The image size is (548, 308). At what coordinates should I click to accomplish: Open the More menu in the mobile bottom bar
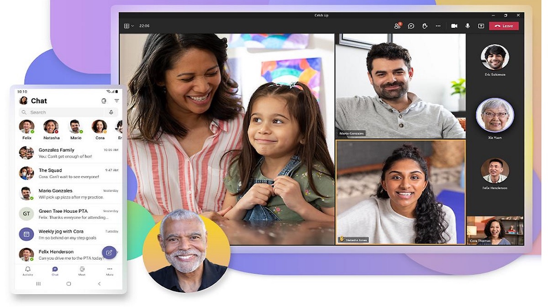coord(109,271)
